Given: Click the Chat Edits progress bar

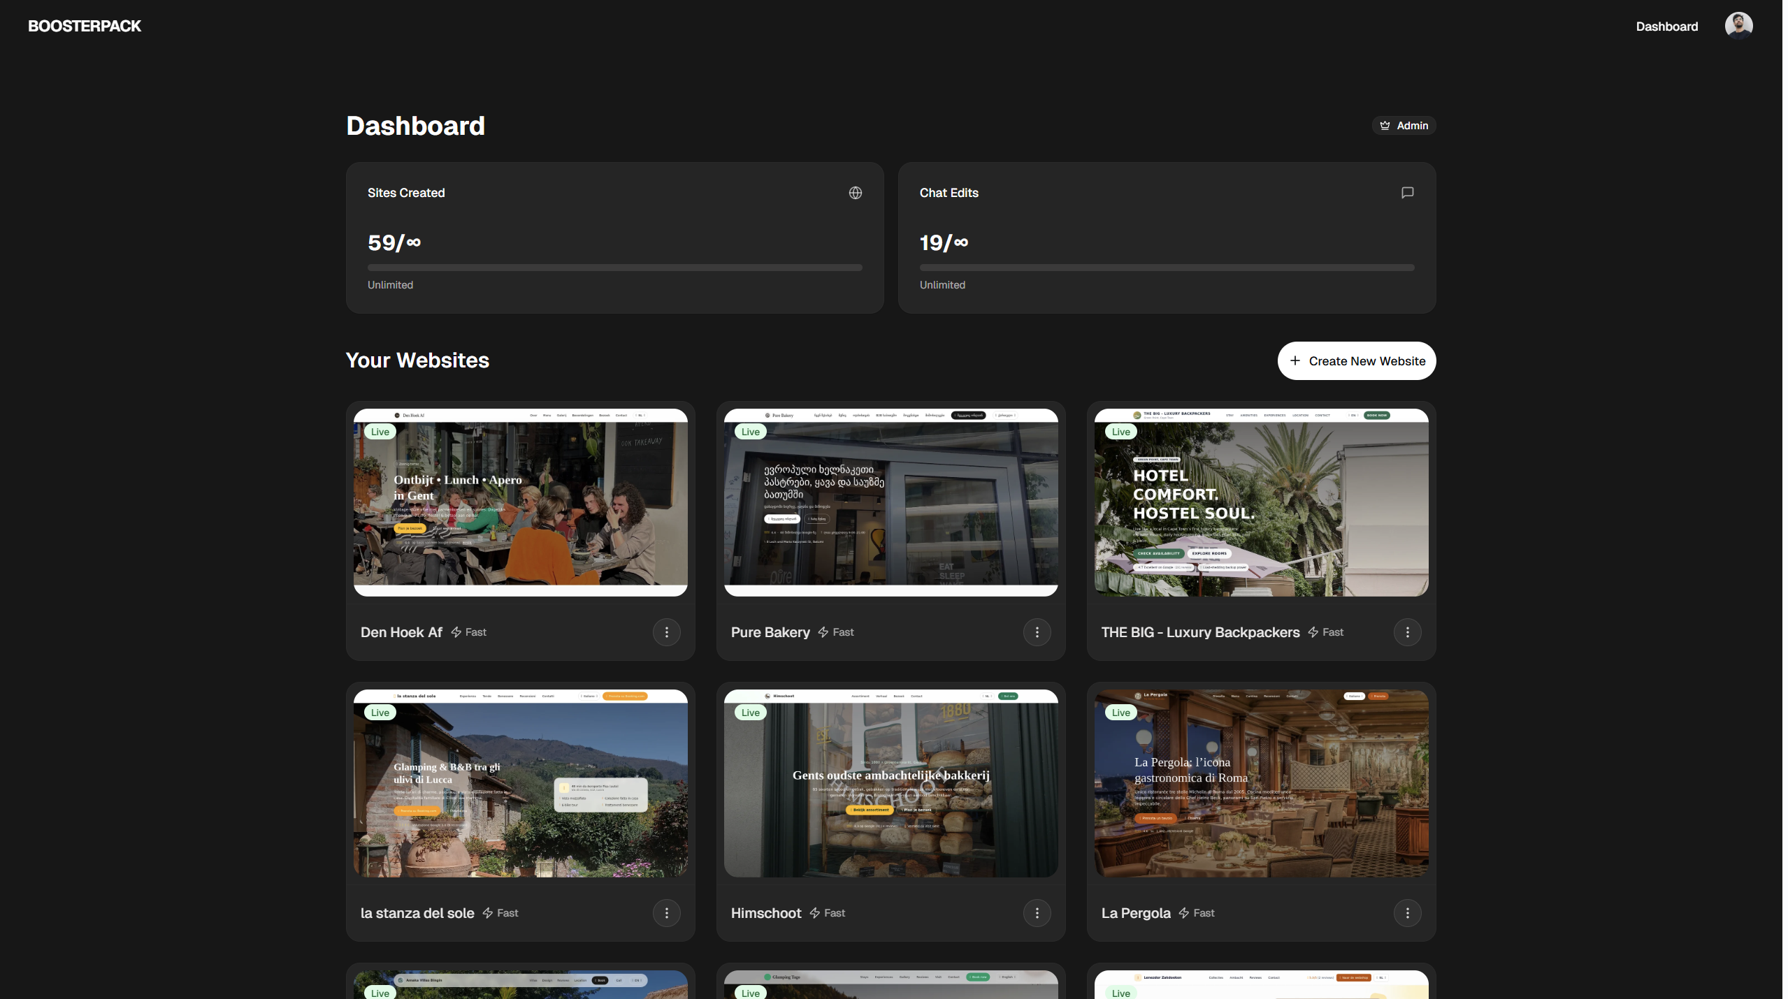Looking at the screenshot, I should pyautogui.click(x=1167, y=268).
